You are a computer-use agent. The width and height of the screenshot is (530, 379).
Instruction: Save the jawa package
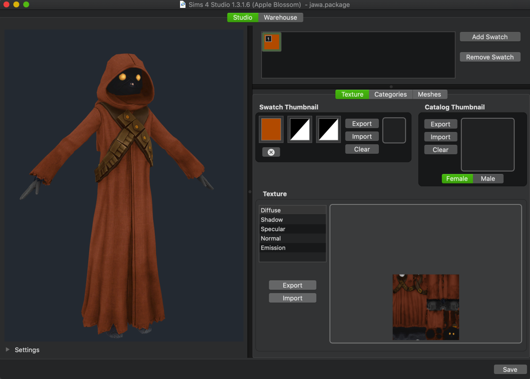[510, 369]
